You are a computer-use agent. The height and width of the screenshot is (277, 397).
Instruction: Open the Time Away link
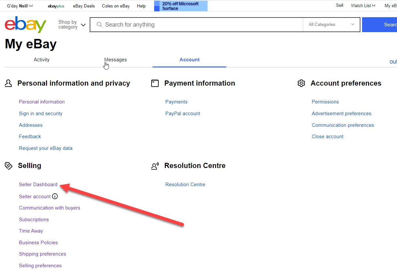tap(31, 231)
